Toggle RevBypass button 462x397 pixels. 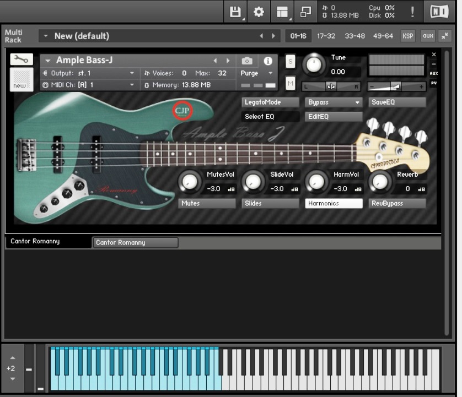tap(397, 203)
